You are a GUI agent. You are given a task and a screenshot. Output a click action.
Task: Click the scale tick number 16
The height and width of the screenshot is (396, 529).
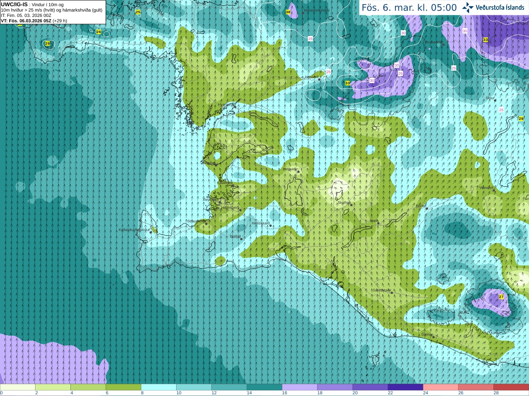[x=285, y=393]
